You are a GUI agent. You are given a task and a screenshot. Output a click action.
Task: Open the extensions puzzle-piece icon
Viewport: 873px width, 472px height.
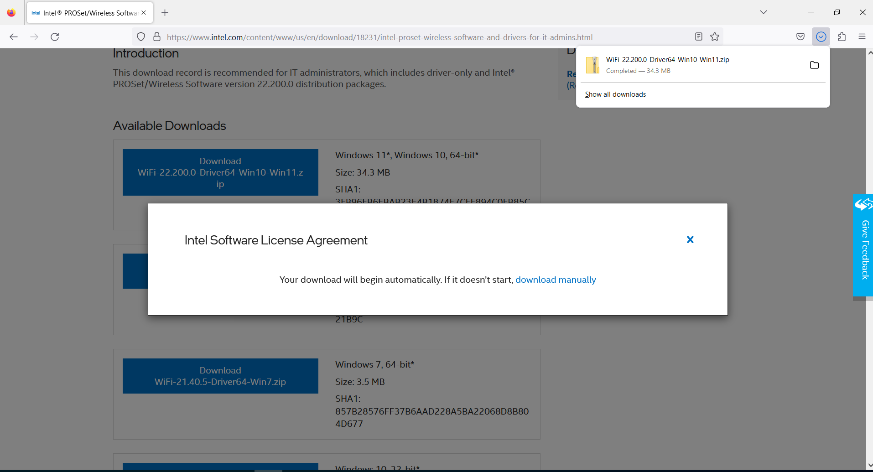[x=842, y=36]
